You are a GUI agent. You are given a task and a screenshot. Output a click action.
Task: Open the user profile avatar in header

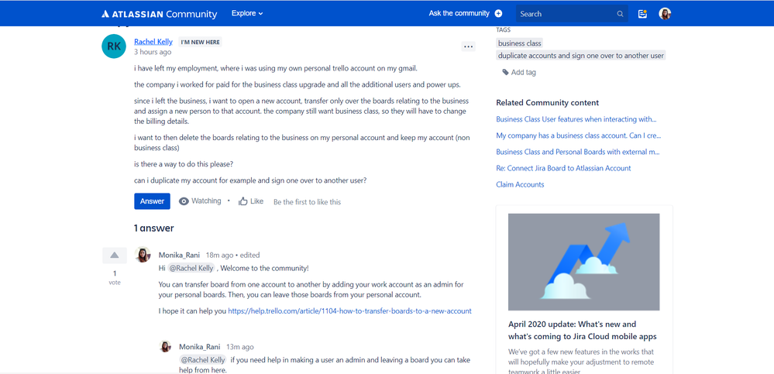tap(665, 14)
